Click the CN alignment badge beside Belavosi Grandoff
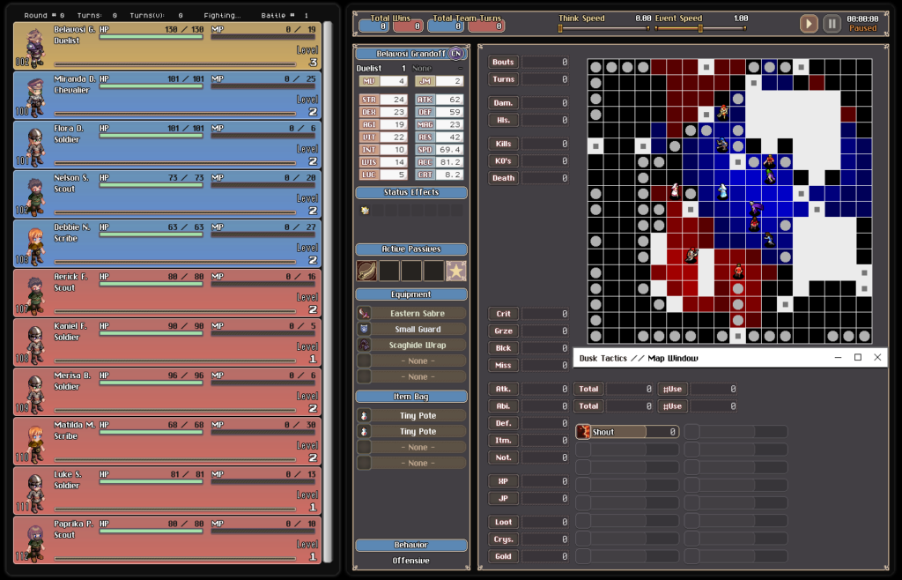 tap(456, 54)
